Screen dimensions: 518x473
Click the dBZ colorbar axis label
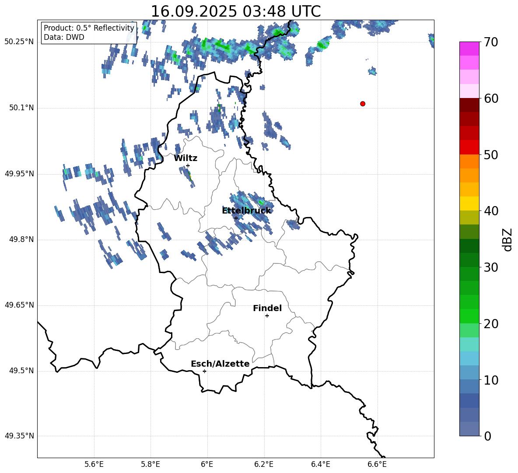(x=507, y=239)
